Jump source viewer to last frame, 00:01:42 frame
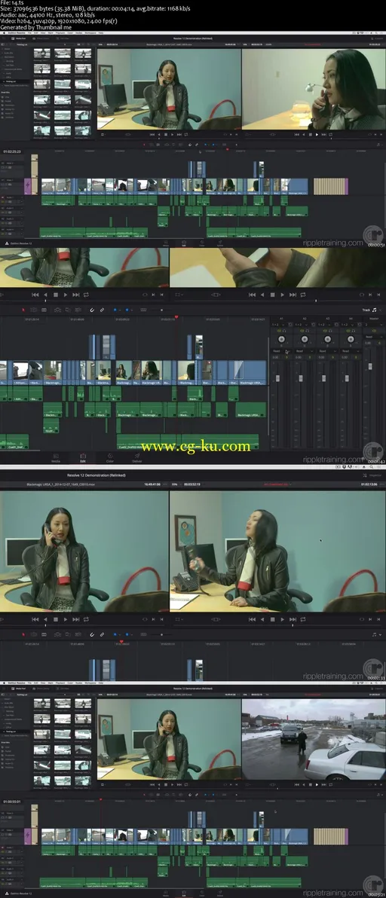 click(x=76, y=295)
